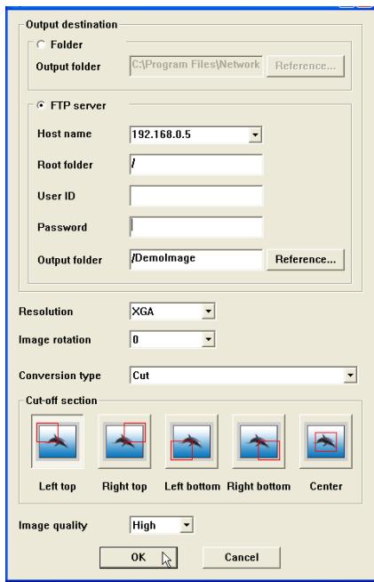
Task: Click the Right bottom label text
Action: [259, 486]
